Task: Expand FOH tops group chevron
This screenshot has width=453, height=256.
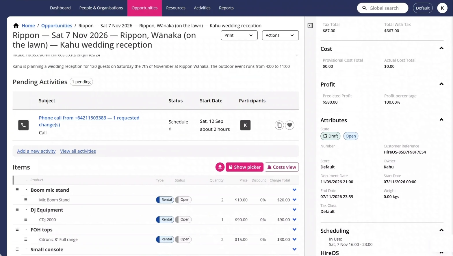Action: tap(294, 230)
